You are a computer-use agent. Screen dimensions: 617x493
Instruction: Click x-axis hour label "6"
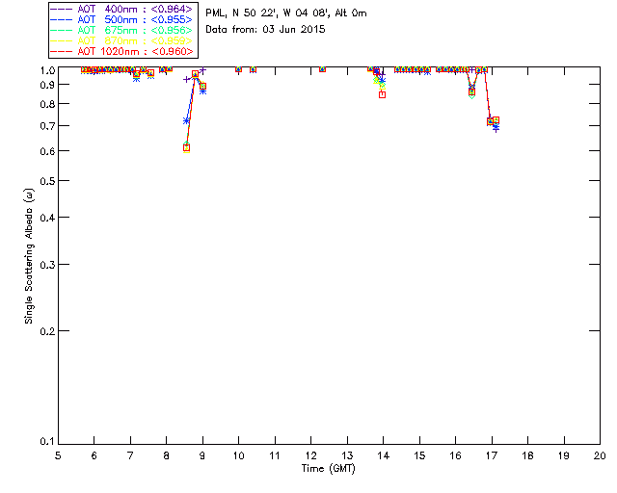click(x=94, y=455)
